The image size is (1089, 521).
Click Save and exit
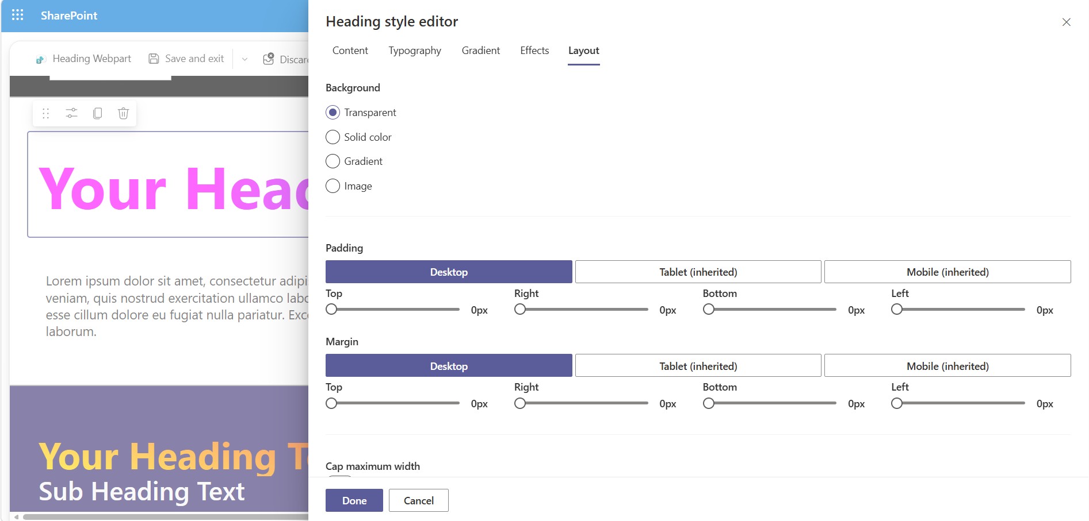[194, 59]
